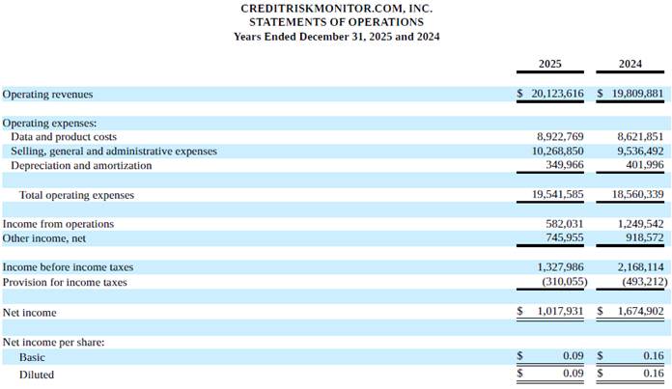Select the 2025 column header

(550, 65)
